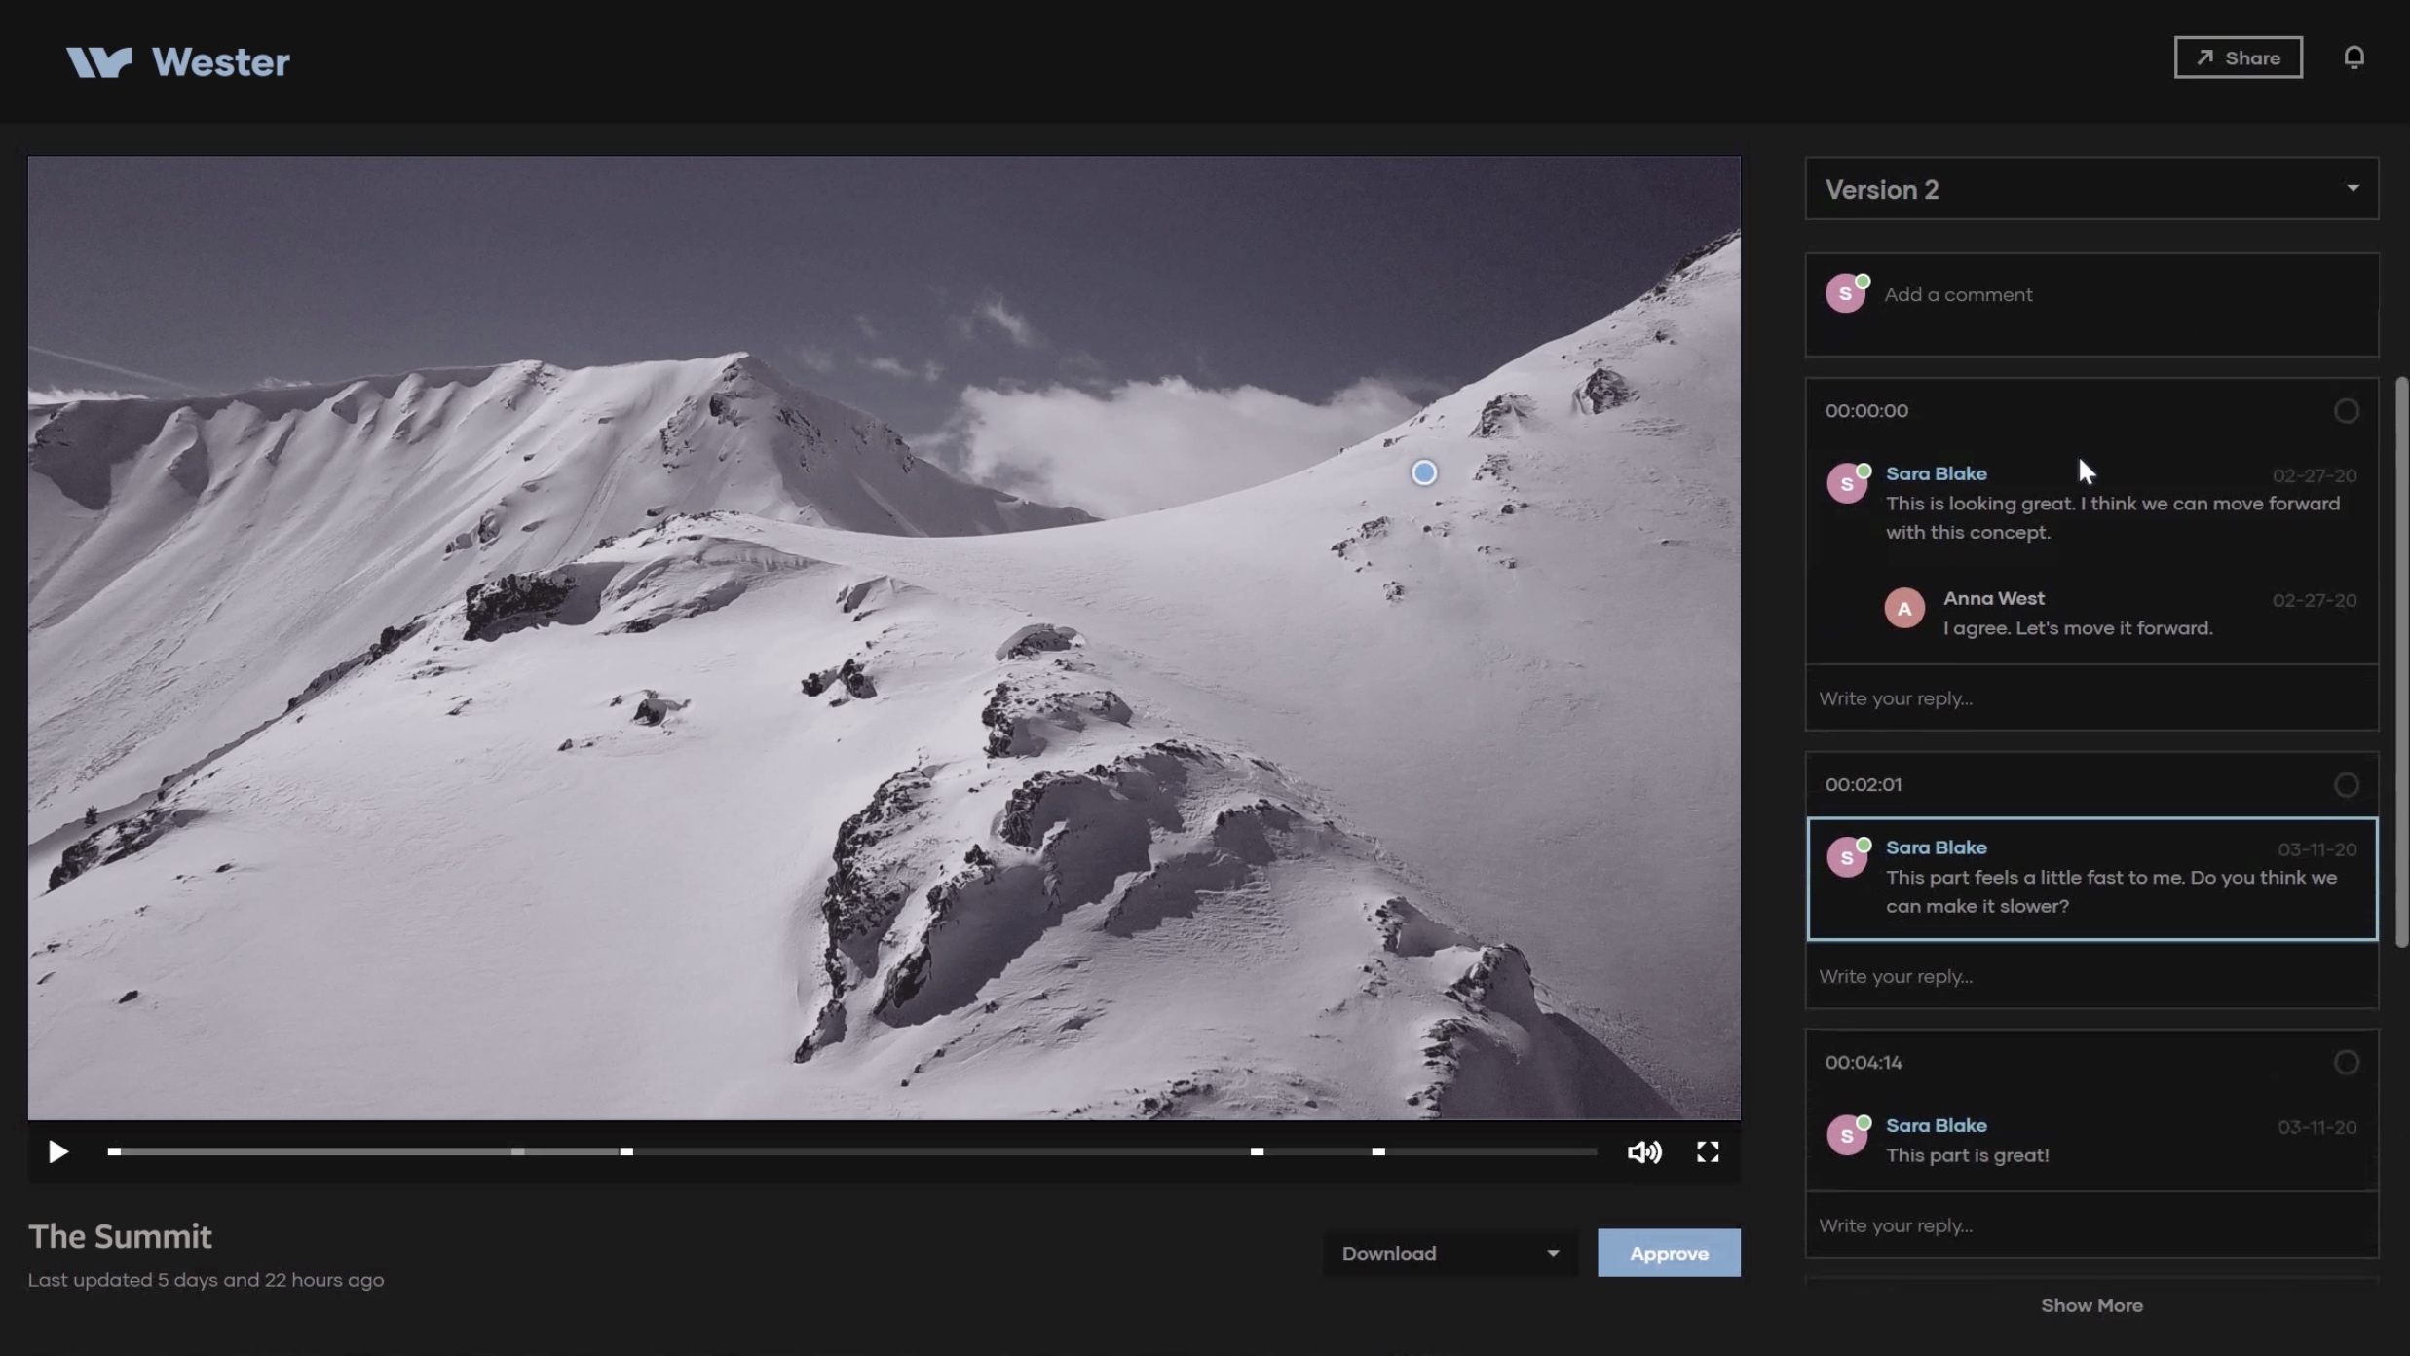Viewport: 2410px width, 1356px height.
Task: Play the video
Action: 56,1151
